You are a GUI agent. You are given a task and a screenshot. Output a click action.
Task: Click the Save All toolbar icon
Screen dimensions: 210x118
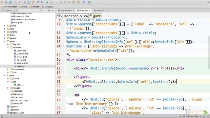(6, 2)
